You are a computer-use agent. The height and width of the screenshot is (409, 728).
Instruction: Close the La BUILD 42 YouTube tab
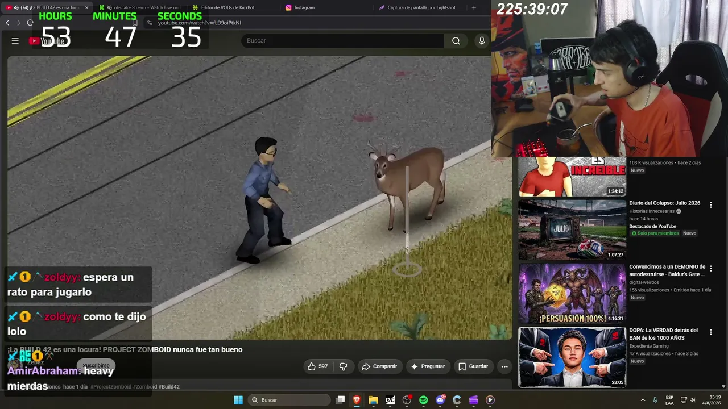point(87,7)
